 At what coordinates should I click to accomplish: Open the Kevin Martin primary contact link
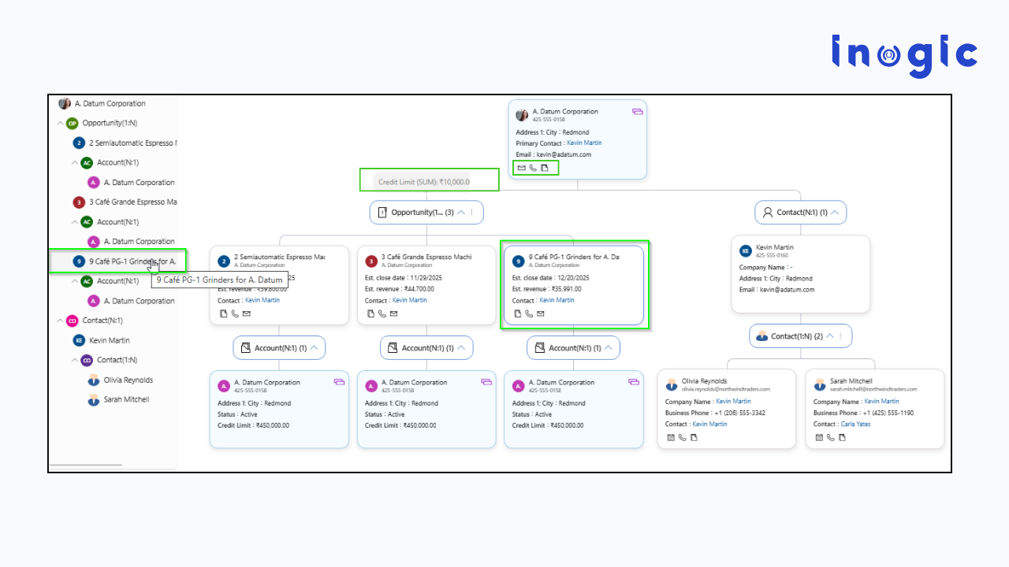pyautogui.click(x=585, y=143)
